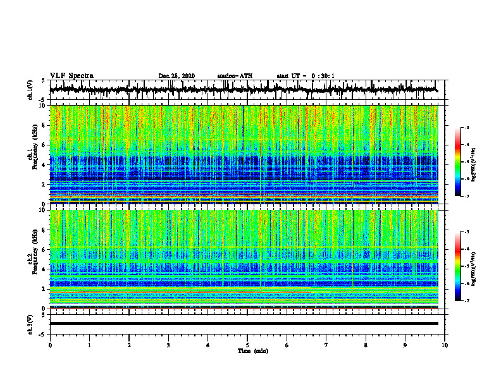Viewport: 501px width, 387px height.
Task: Click the "station=ATH" label
Action: click(x=235, y=76)
